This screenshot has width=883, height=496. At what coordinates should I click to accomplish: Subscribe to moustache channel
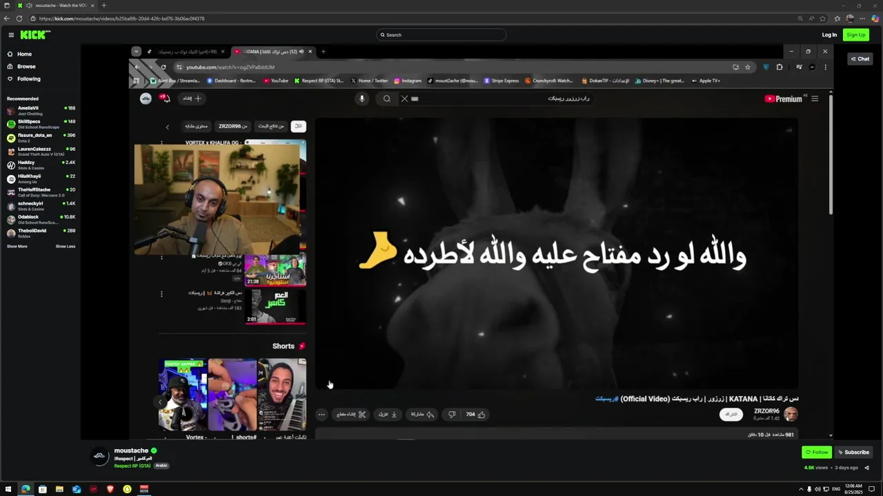[853, 453]
